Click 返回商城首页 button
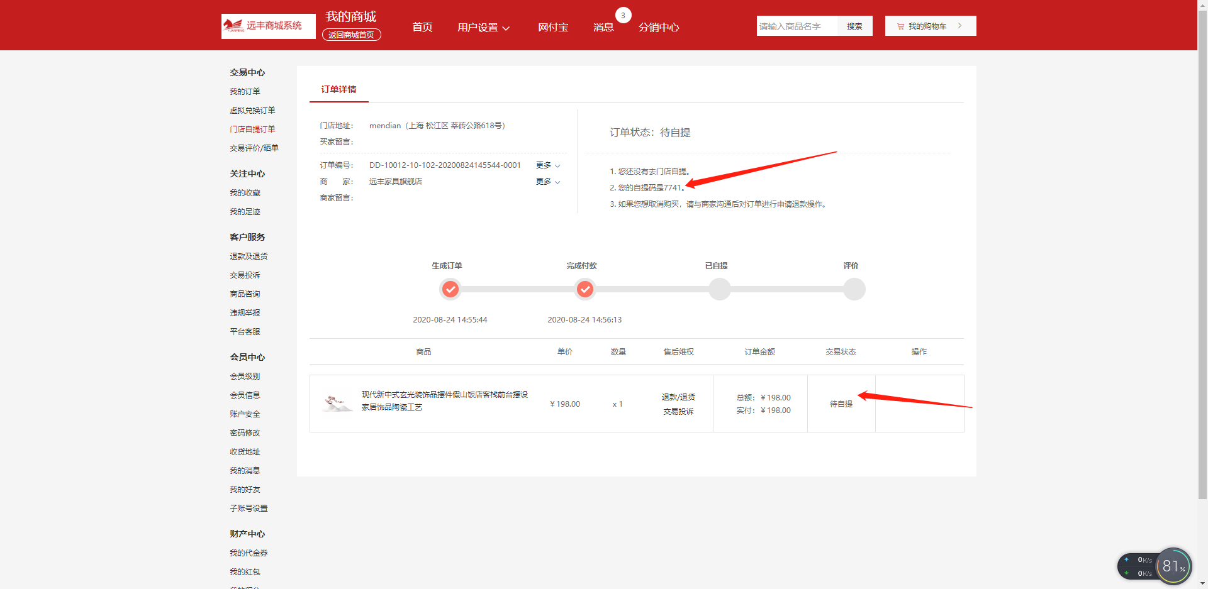 click(352, 35)
